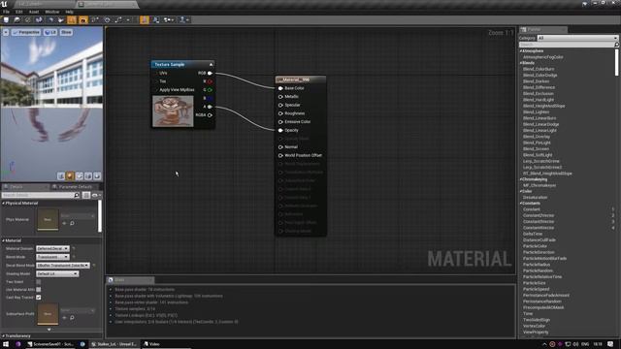Expand the Translucency section

tap(4, 335)
